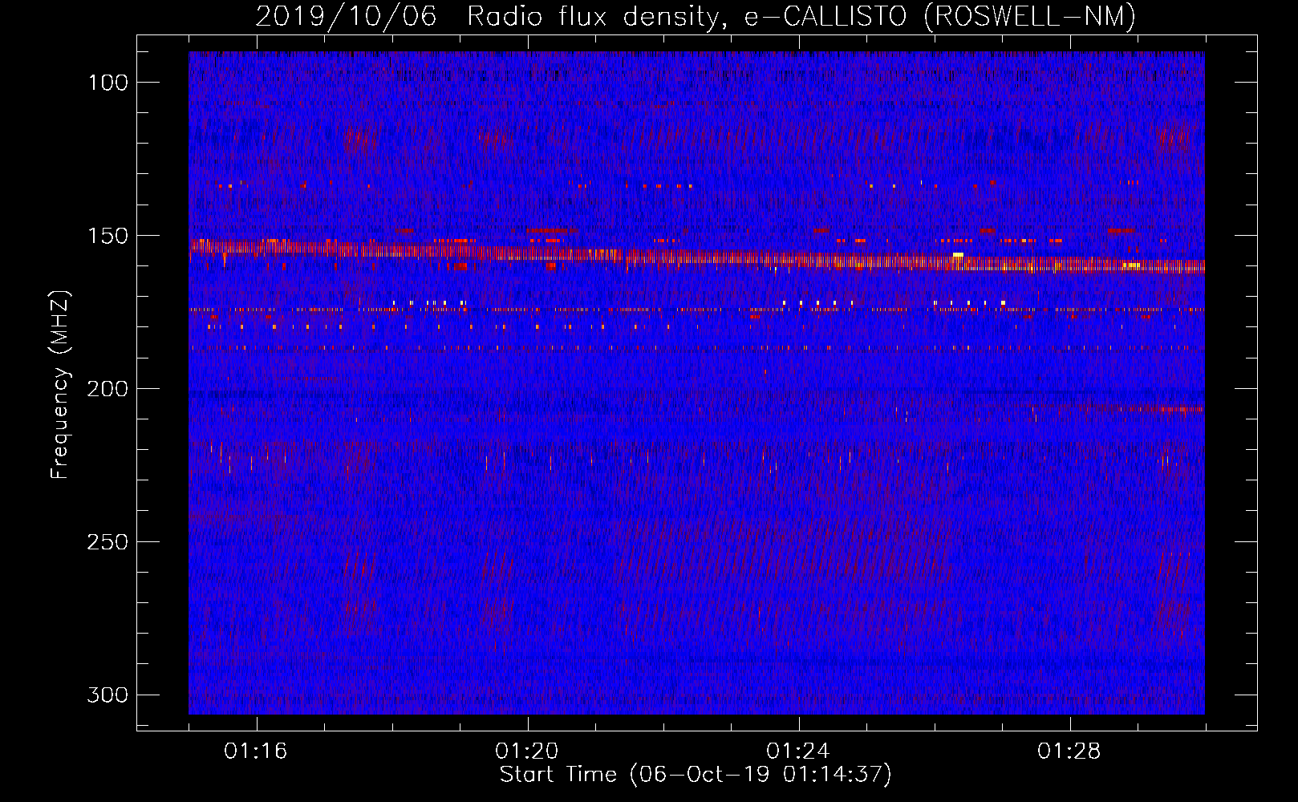1298x802 pixels.
Task: Click the 'Start Time (06-Oct-19 01:14:37)' label
Action: point(696,775)
